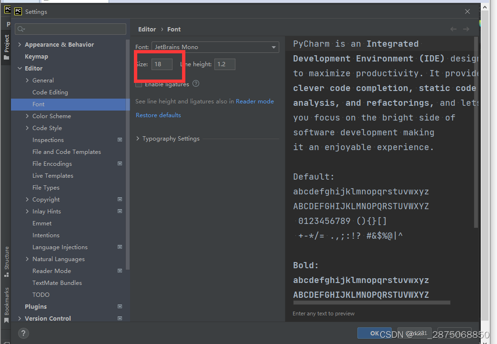This screenshot has height=344, width=497.
Task: Expand the Color Scheme subtree
Action: tap(27, 116)
